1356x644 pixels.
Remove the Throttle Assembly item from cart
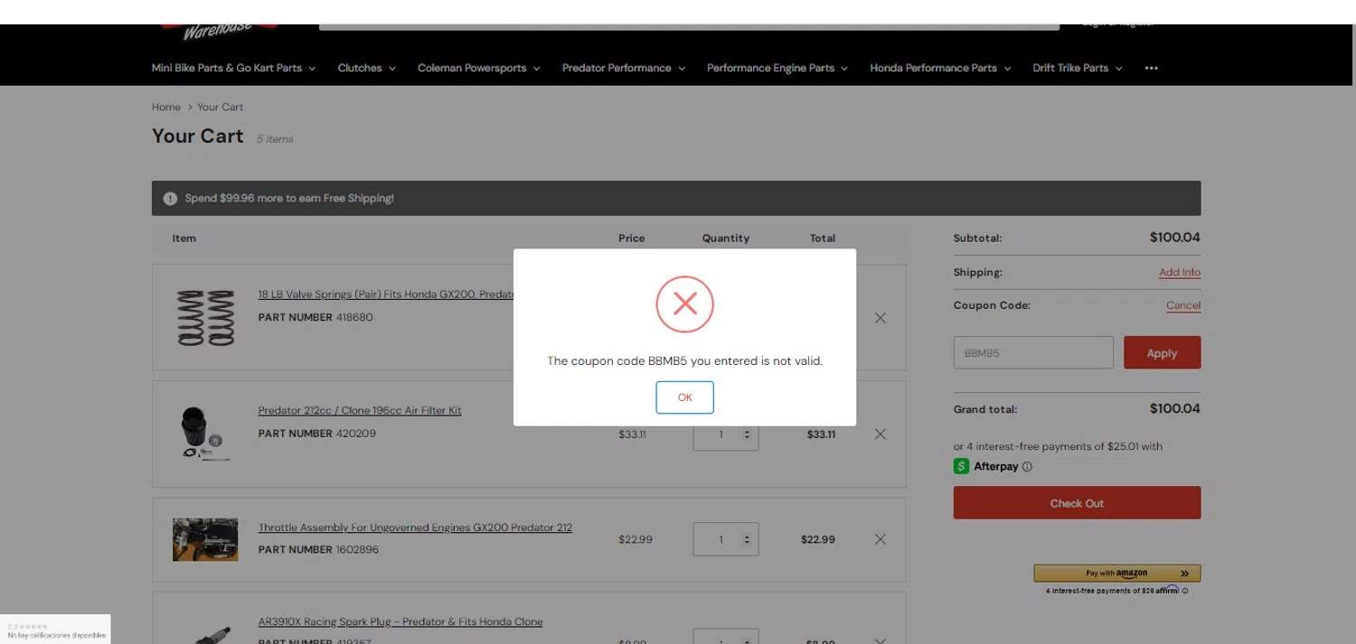click(x=880, y=539)
